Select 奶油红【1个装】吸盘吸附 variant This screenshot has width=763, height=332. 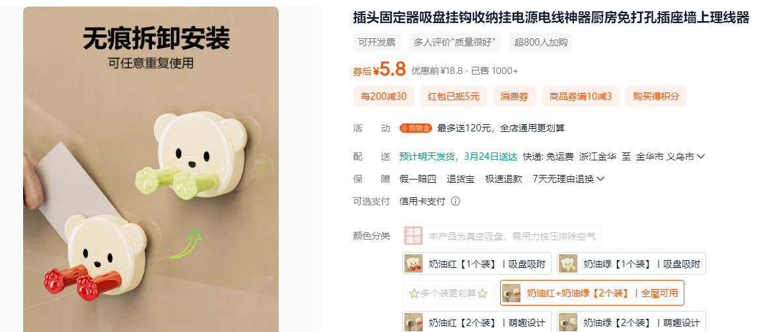point(477,264)
